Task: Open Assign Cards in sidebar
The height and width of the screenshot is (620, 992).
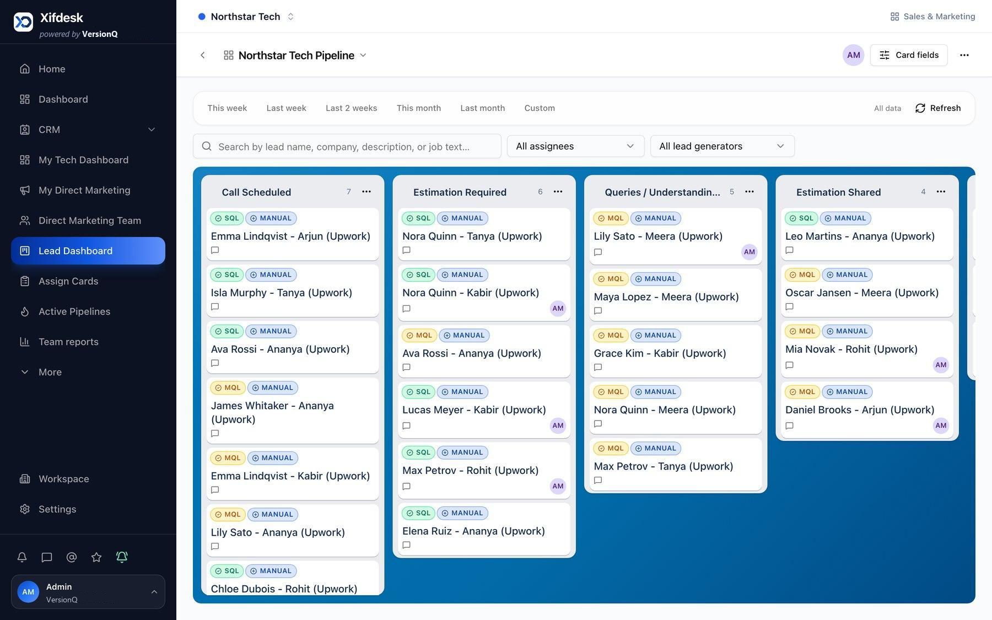Action: [x=88, y=281]
